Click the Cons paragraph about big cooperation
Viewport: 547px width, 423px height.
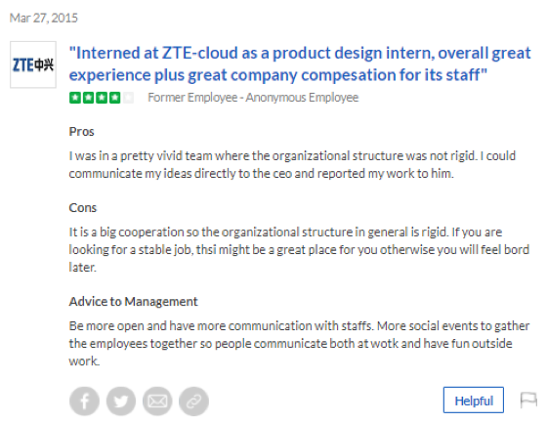tap(299, 249)
